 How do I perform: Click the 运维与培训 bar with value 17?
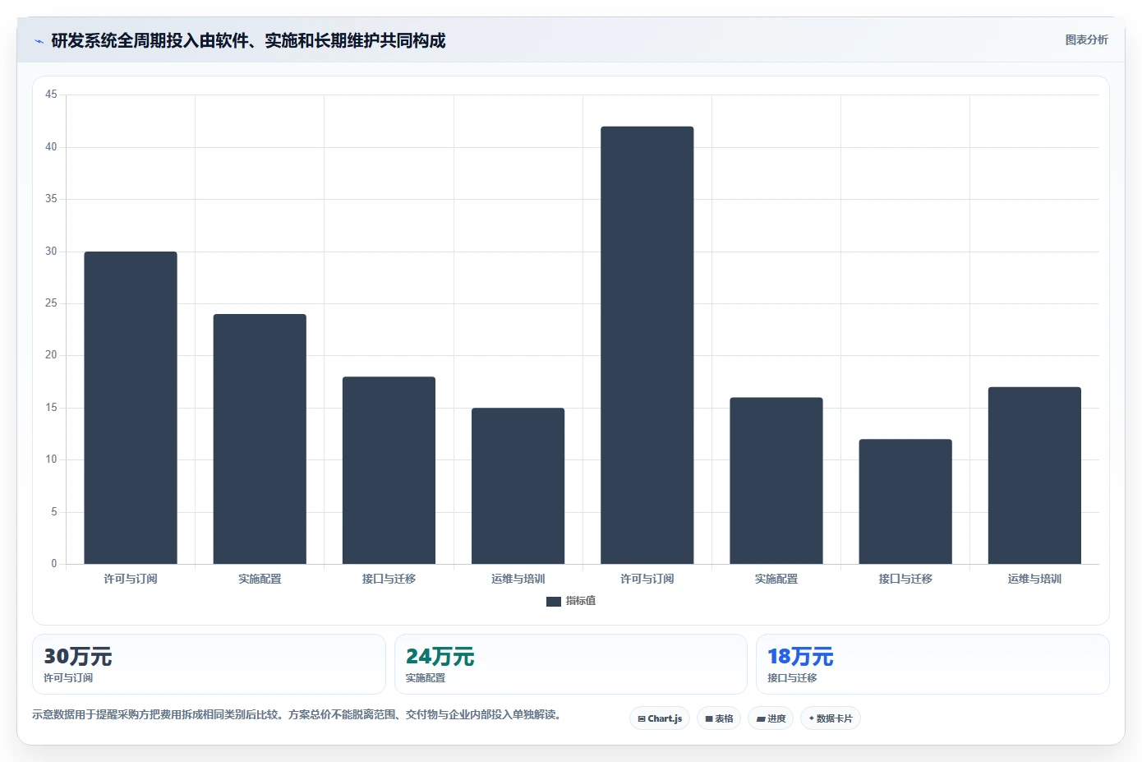(x=1034, y=475)
